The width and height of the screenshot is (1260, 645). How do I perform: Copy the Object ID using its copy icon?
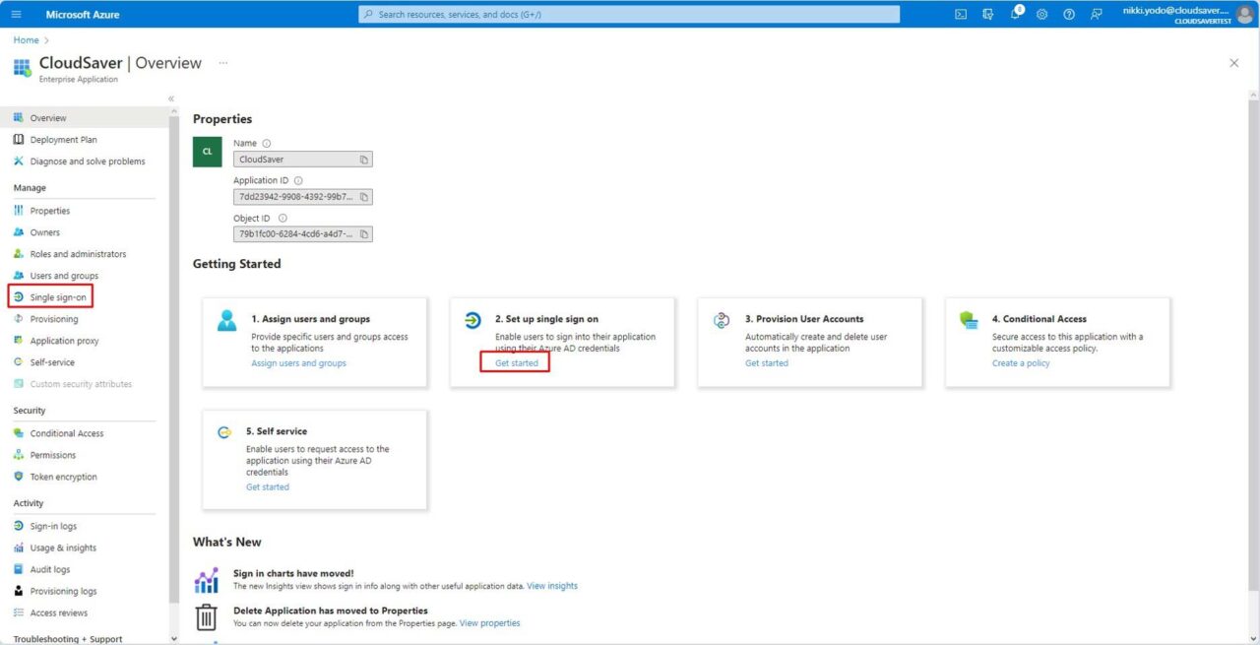(x=363, y=233)
